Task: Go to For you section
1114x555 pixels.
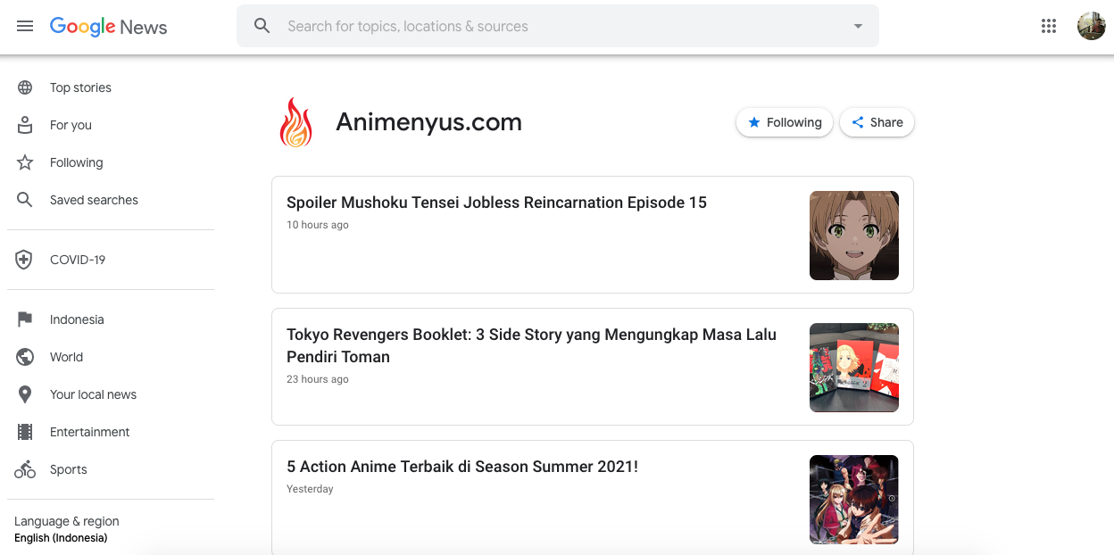Action: pyautogui.click(x=71, y=125)
